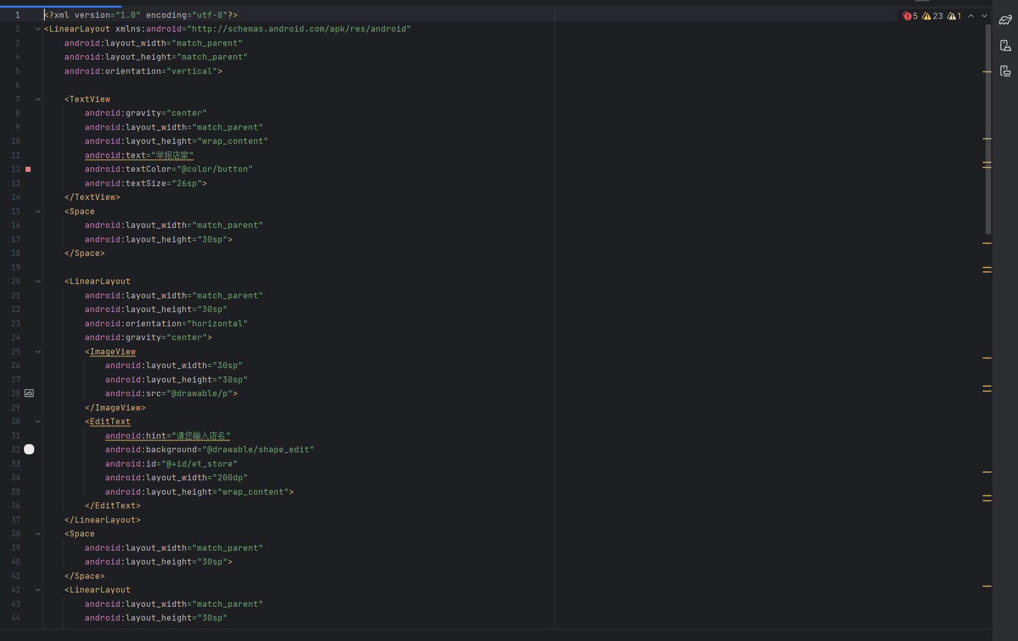The width and height of the screenshot is (1018, 641).
Task: Open the Gradle tool window
Action: click(x=1005, y=20)
